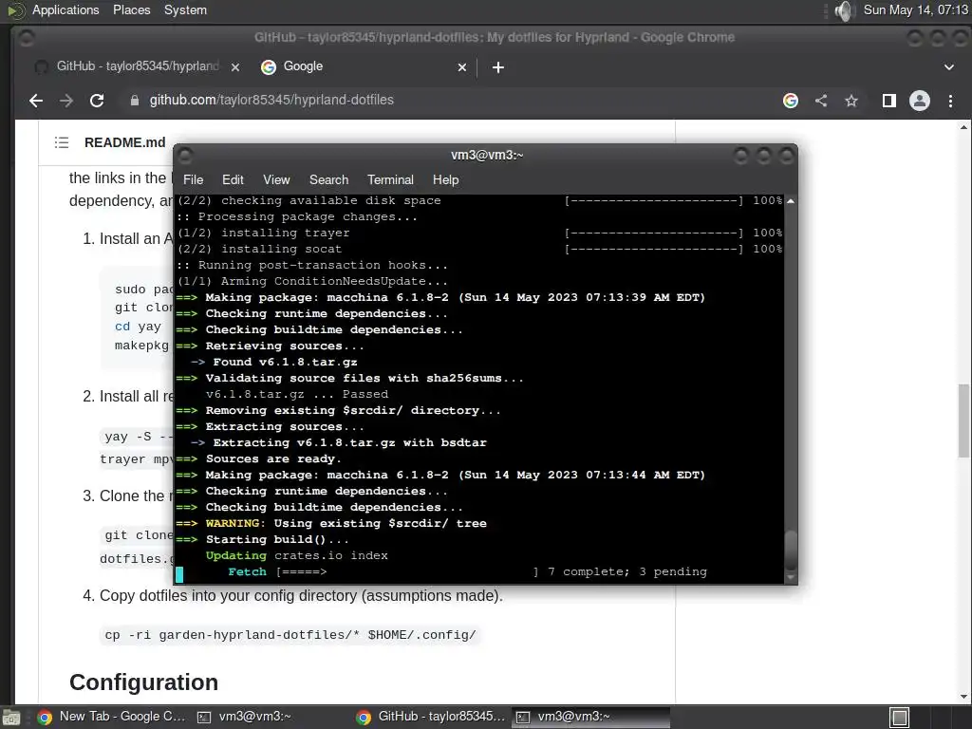Select active vm3@vm3 terminal taskbar item
The image size is (972, 729).
(x=590, y=717)
